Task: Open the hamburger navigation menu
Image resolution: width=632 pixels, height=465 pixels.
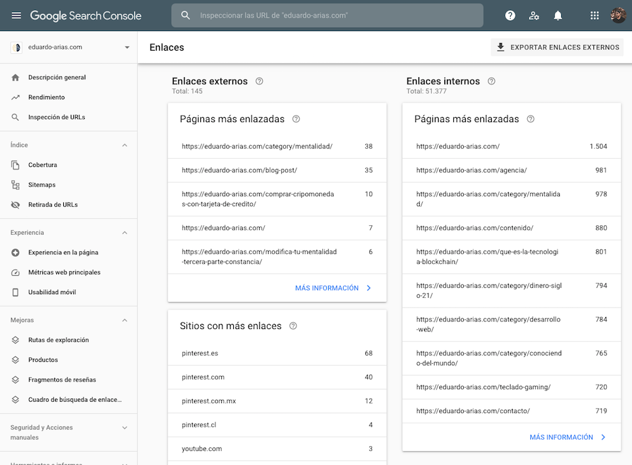Action: 16,15
